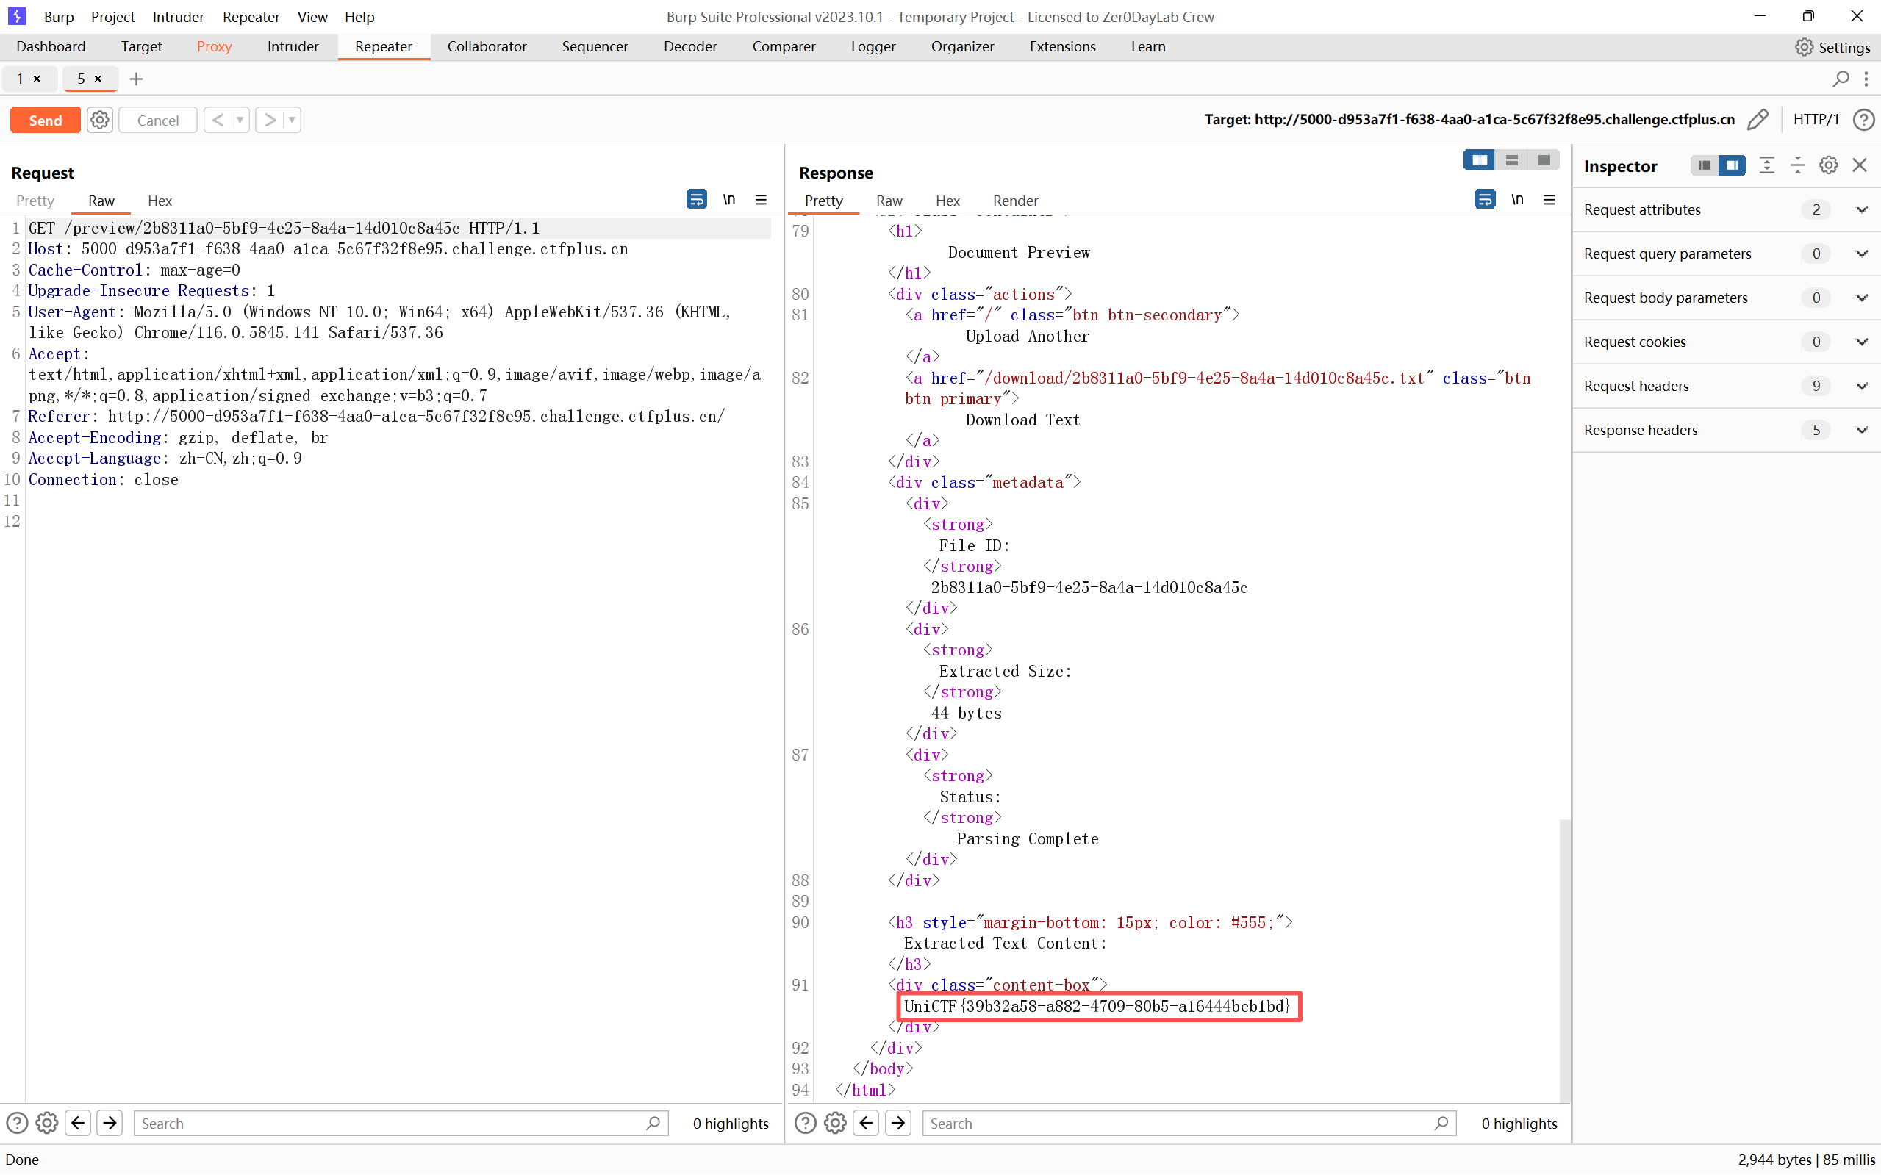Click the orange Send button

[x=45, y=120]
